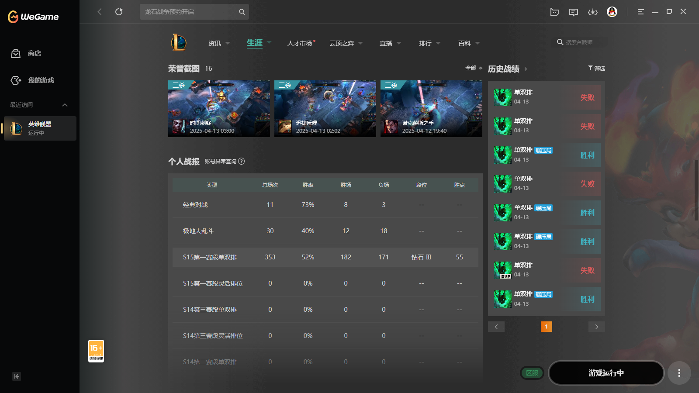Select the S15第一赛段单双排 row
This screenshot has height=393, width=699.
tap(325, 257)
